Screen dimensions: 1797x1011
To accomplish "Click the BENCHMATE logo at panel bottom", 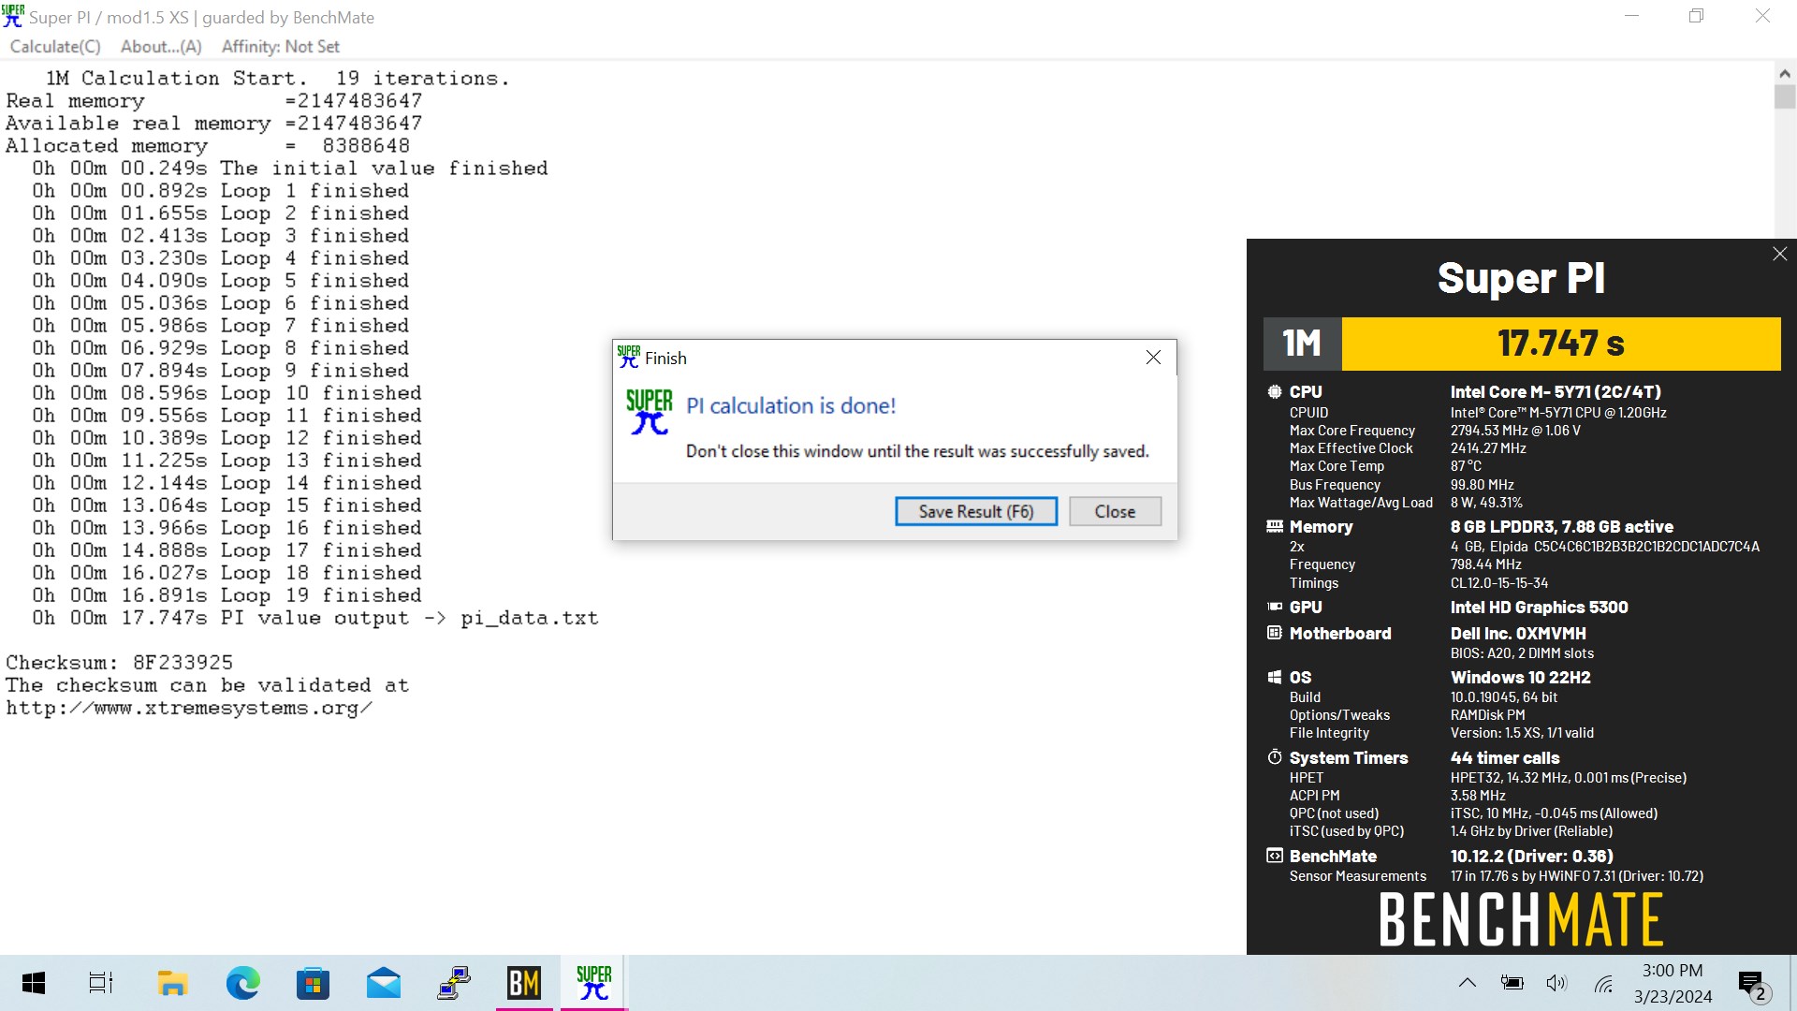I will tap(1521, 919).
